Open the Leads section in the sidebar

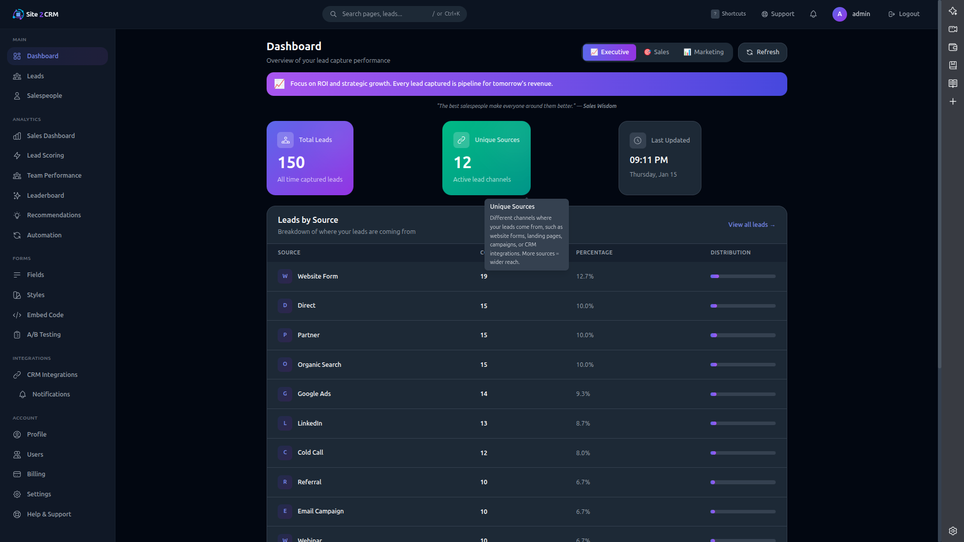35,76
